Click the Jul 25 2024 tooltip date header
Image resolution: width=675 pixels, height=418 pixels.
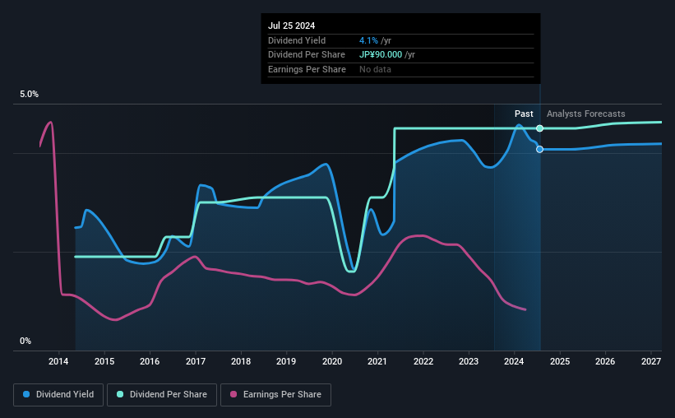(x=291, y=26)
